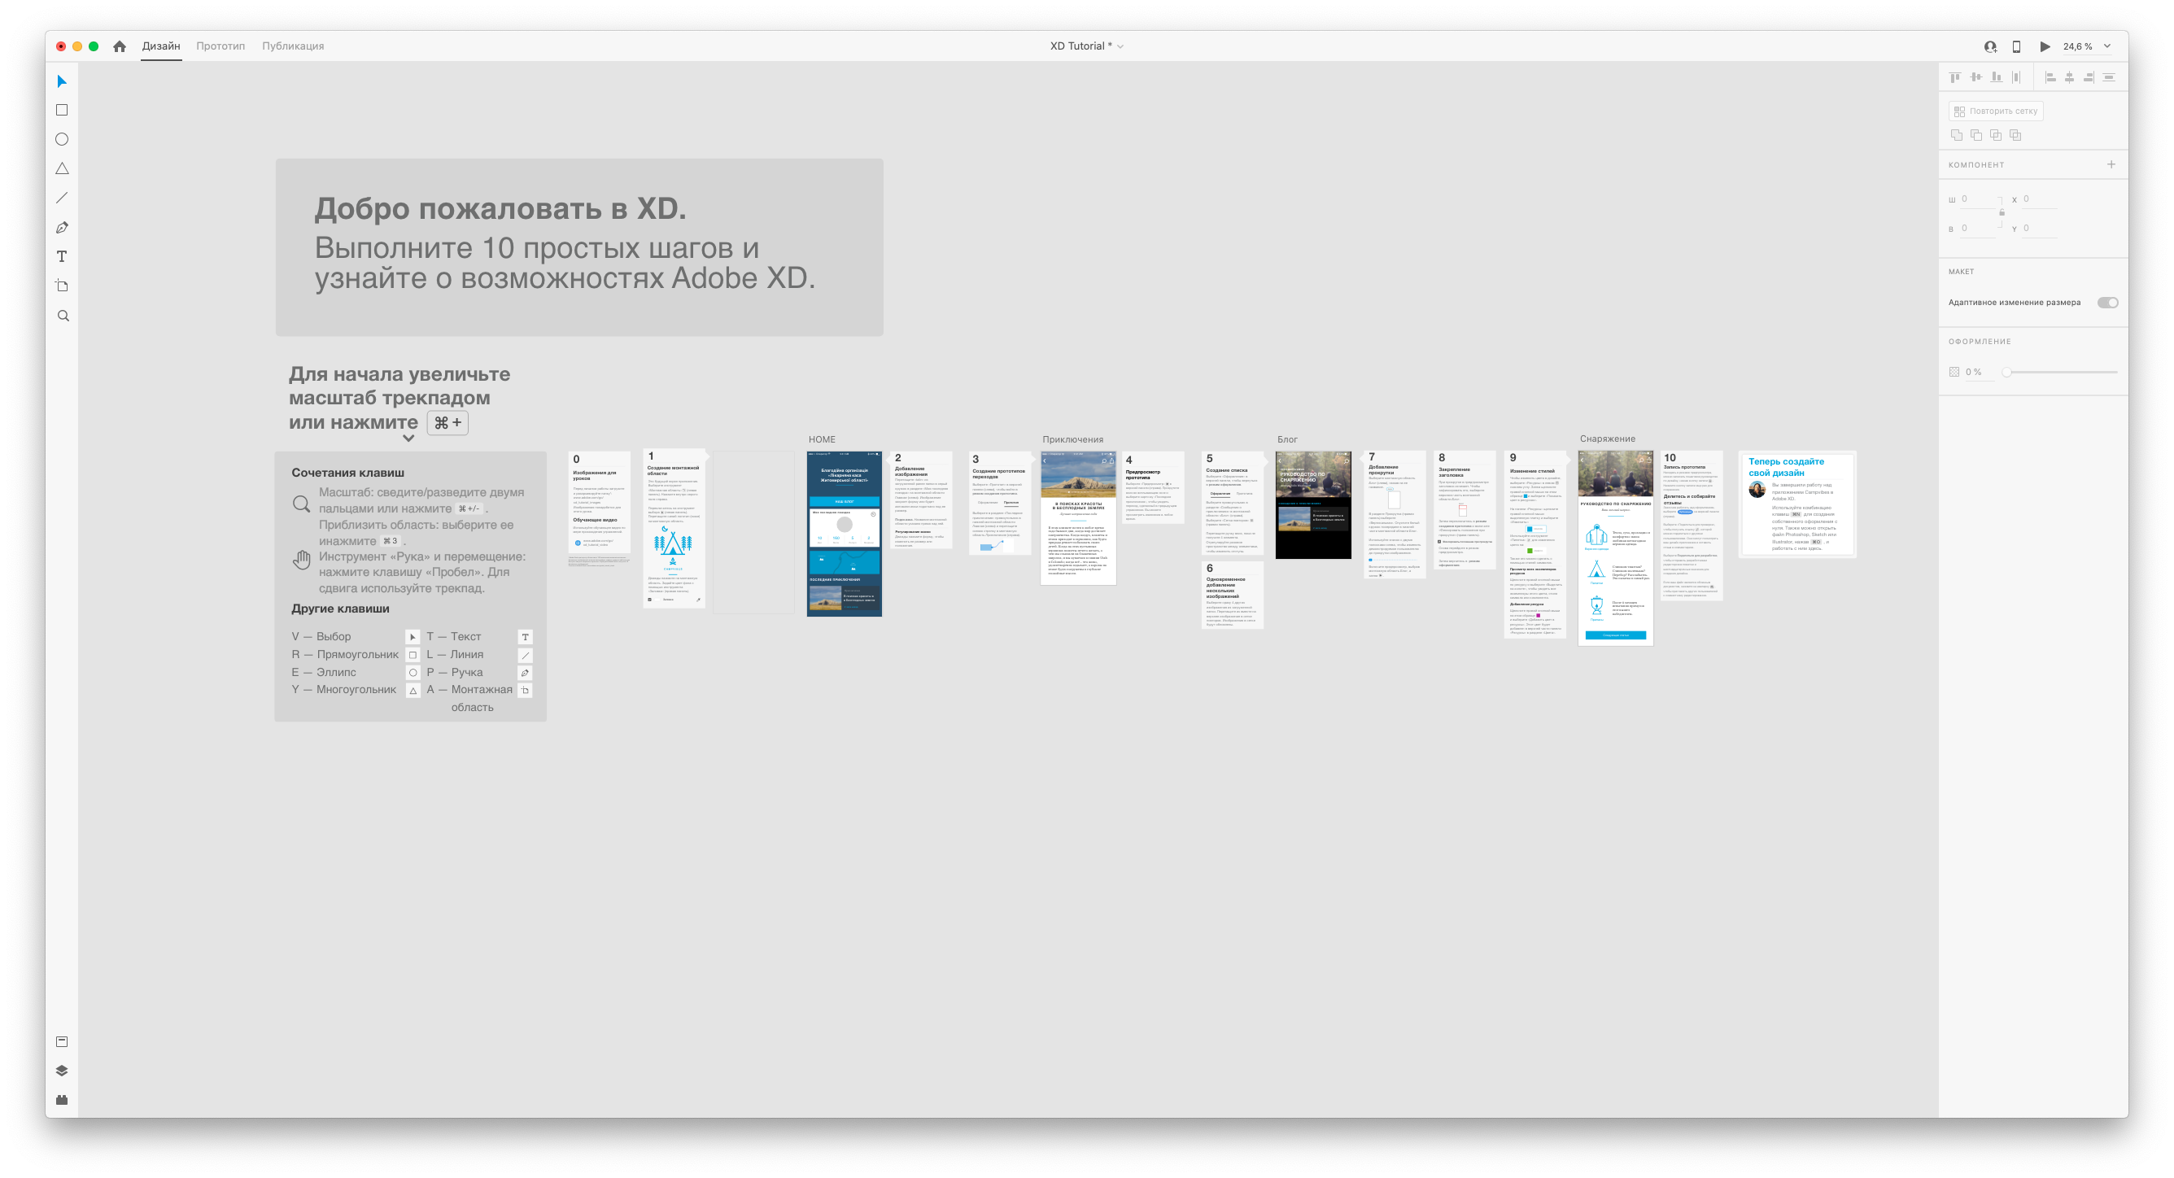
Task: Select the welcome banner text box
Action: [x=579, y=247]
